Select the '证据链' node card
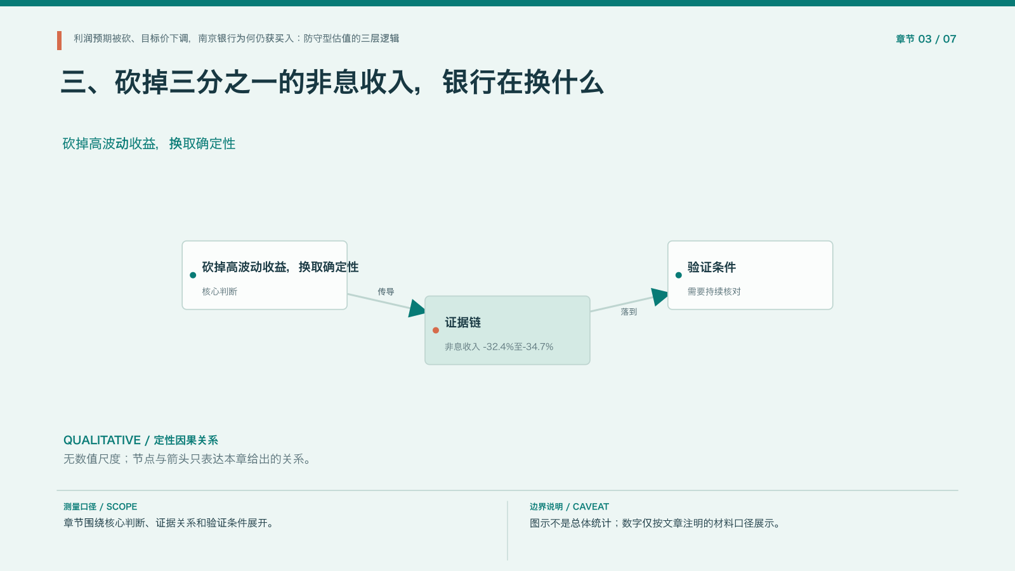Image resolution: width=1015 pixels, height=571 pixels. tap(507, 331)
